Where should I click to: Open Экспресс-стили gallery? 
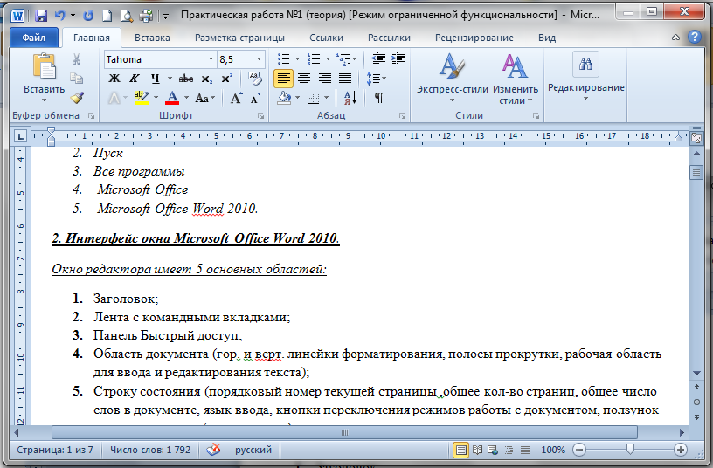coord(452,79)
